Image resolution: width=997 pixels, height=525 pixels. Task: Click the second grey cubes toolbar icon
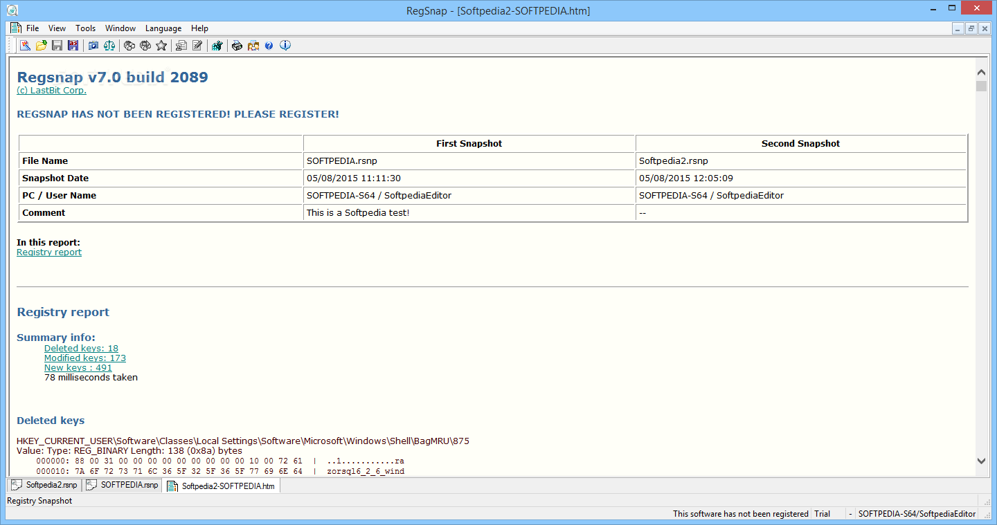click(145, 46)
